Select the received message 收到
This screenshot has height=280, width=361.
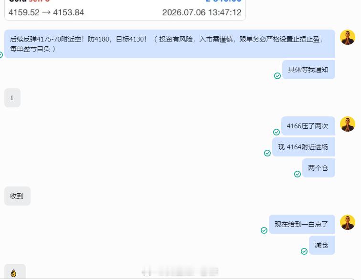(x=17, y=196)
